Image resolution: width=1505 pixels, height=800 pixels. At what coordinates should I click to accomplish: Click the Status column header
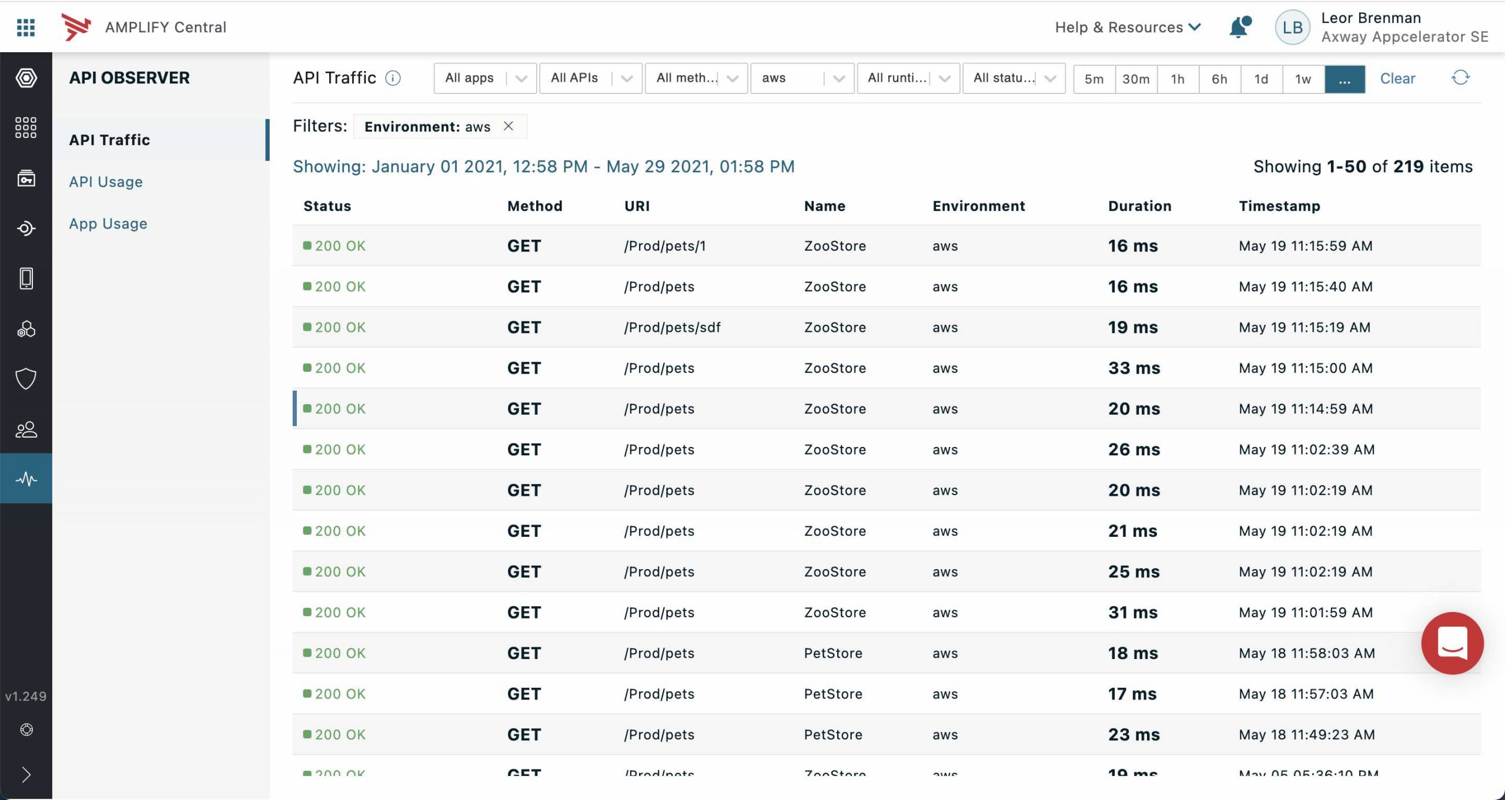[x=327, y=206]
